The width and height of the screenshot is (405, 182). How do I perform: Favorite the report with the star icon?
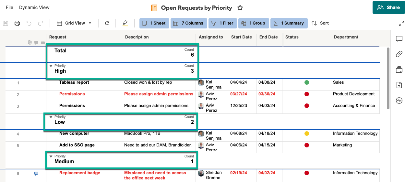point(240,8)
